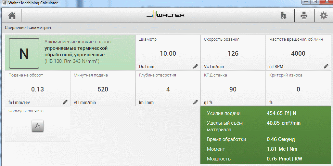
Task: Select the N material group tile
Action: [24, 53]
